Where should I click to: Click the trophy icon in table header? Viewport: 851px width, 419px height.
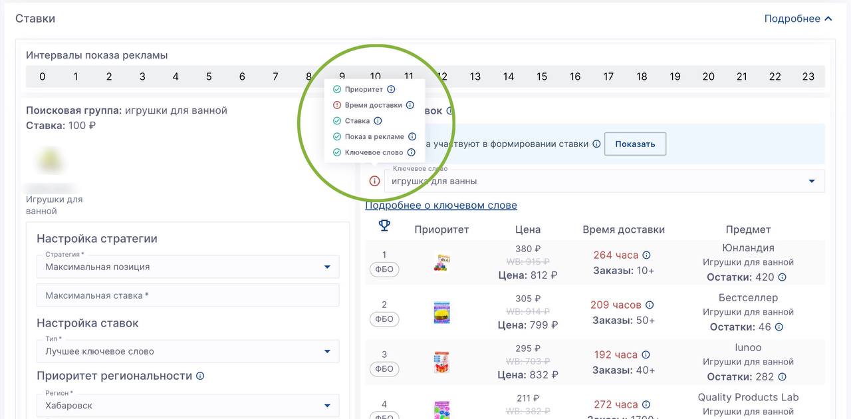pos(384,226)
